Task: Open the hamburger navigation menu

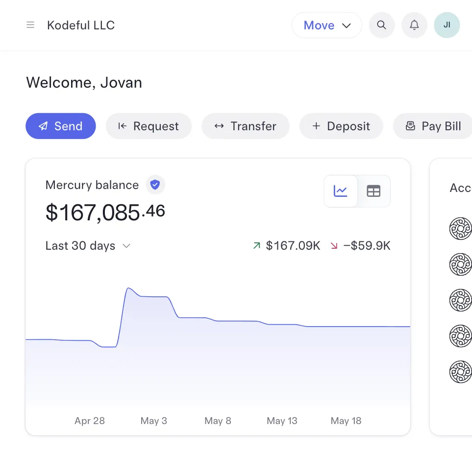Action: (30, 25)
